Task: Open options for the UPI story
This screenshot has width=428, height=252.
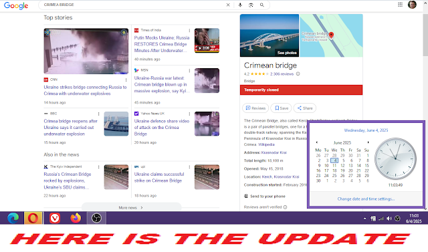Action: tap(189, 166)
